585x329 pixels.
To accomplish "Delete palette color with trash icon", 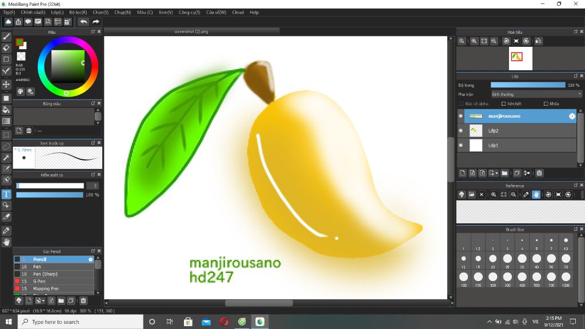I will [x=29, y=131].
